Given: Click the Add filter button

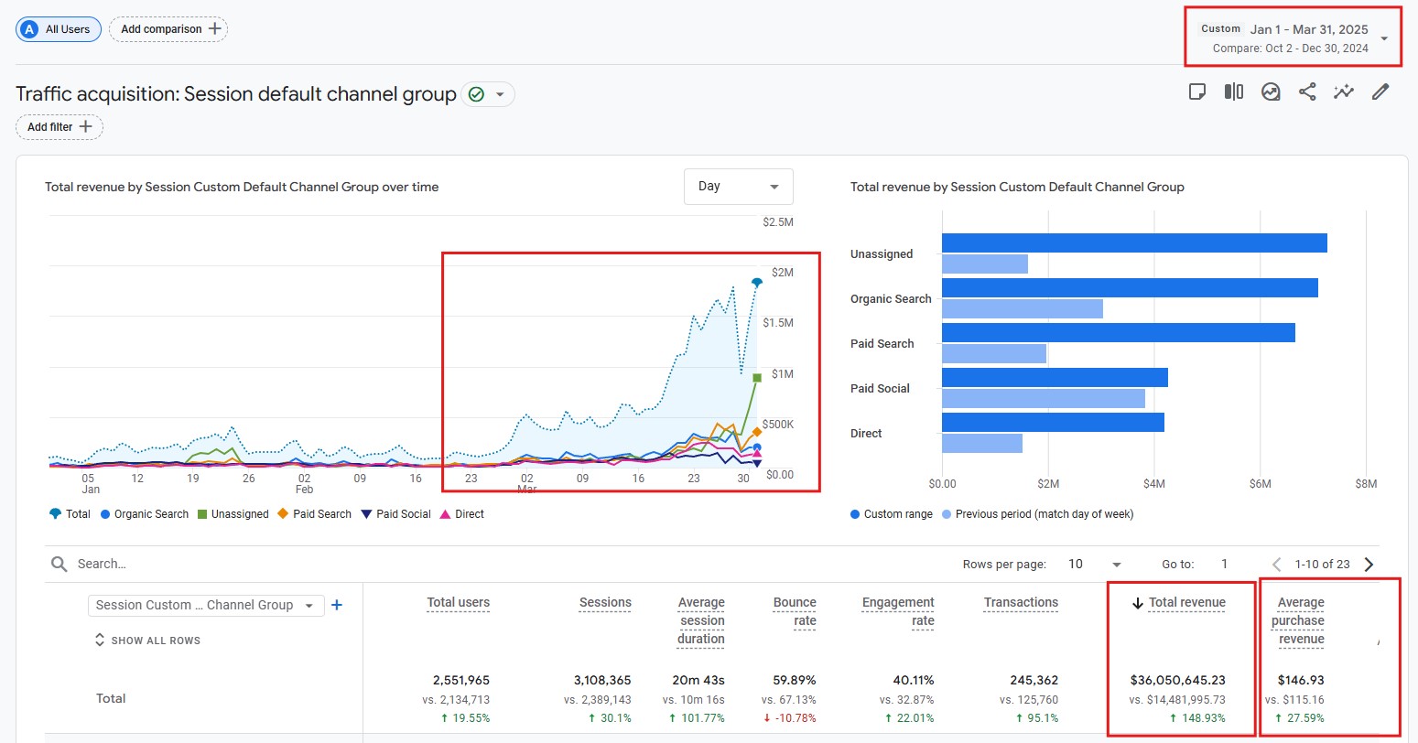Looking at the screenshot, I should (x=60, y=127).
